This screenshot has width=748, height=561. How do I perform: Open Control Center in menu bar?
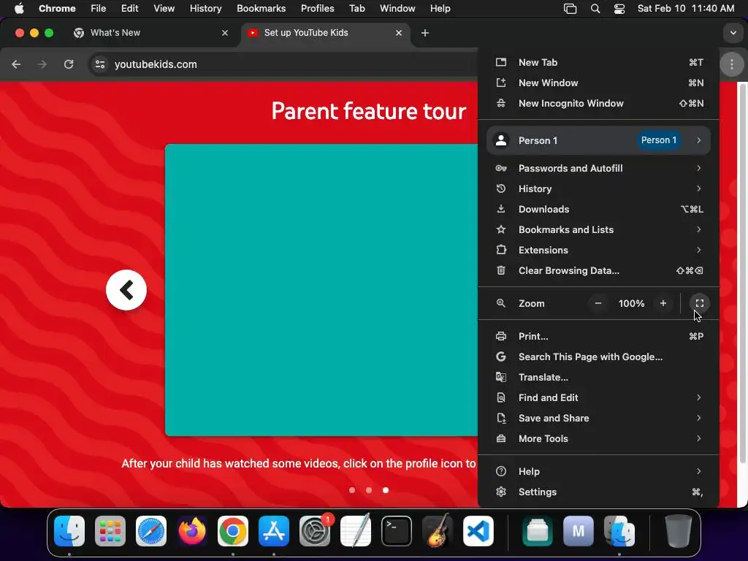tap(619, 9)
